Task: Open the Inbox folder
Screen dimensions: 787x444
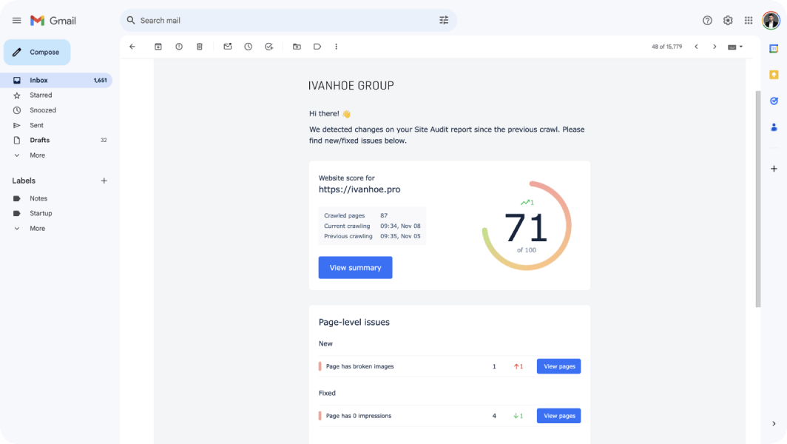Action: pyautogui.click(x=56, y=81)
